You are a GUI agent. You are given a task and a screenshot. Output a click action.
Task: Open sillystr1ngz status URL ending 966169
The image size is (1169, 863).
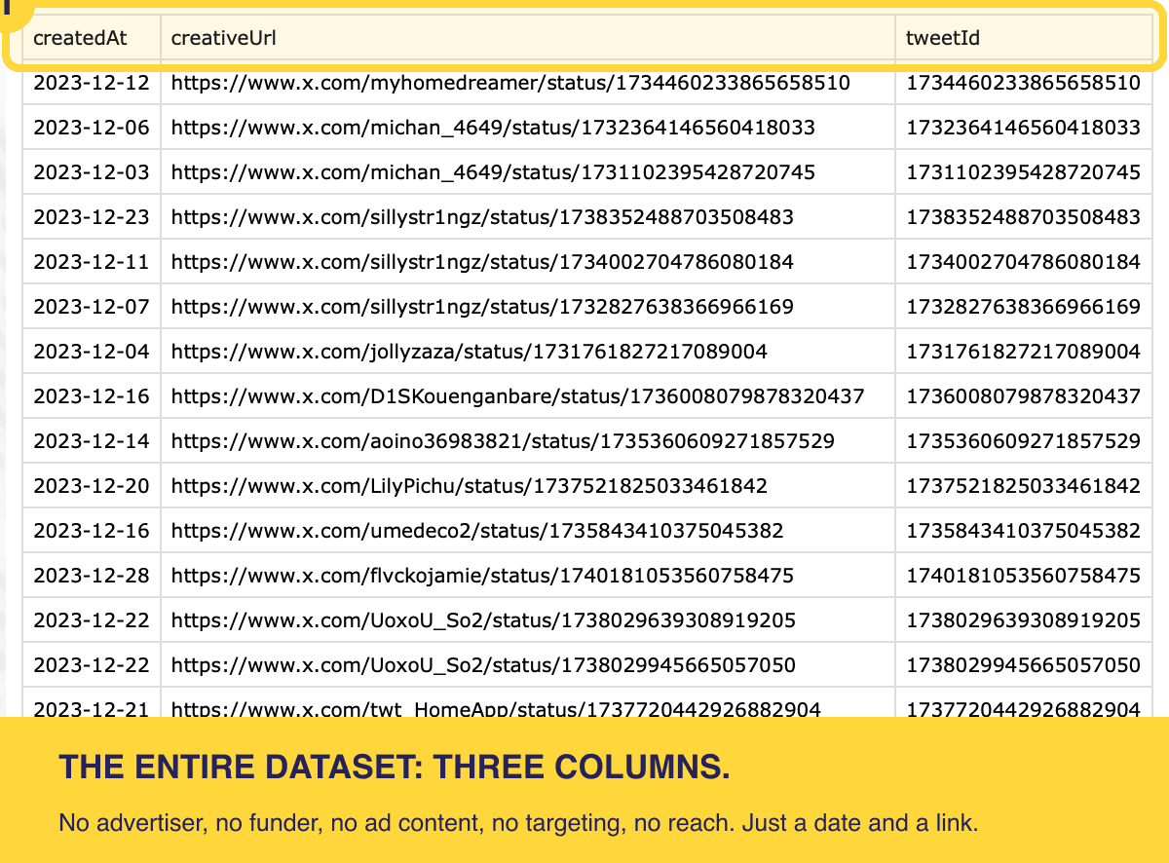coord(482,307)
